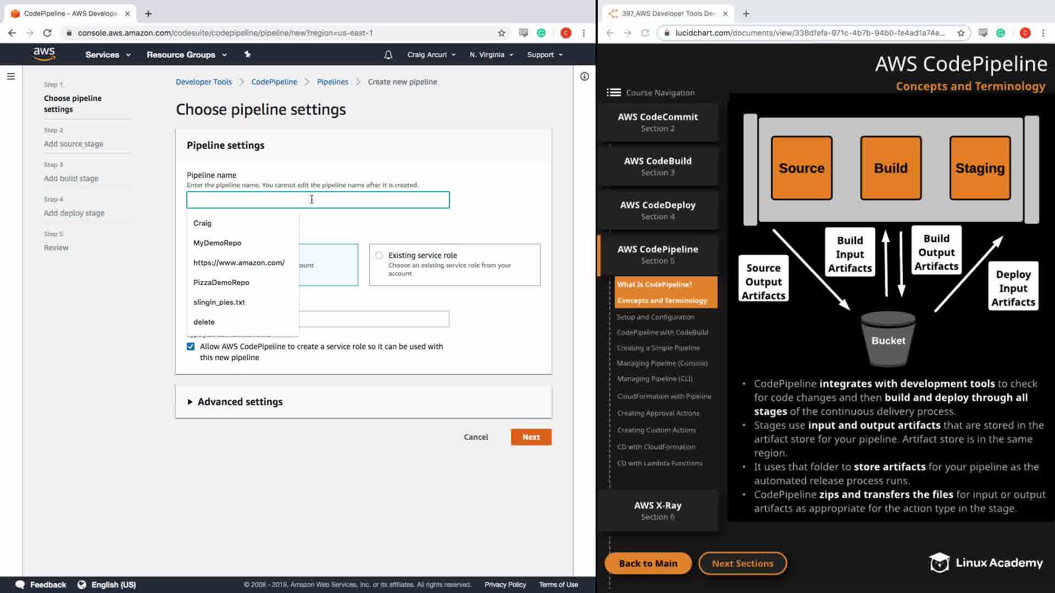
Task: Click the Course Navigation list icon
Action: click(x=613, y=93)
